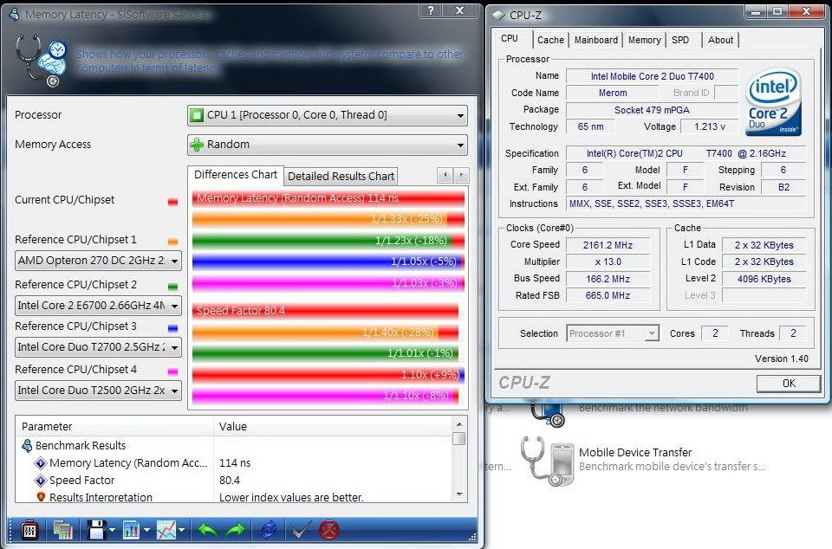This screenshot has width=832, height=549.
Task: Click the Value column header
Action: coord(333,426)
